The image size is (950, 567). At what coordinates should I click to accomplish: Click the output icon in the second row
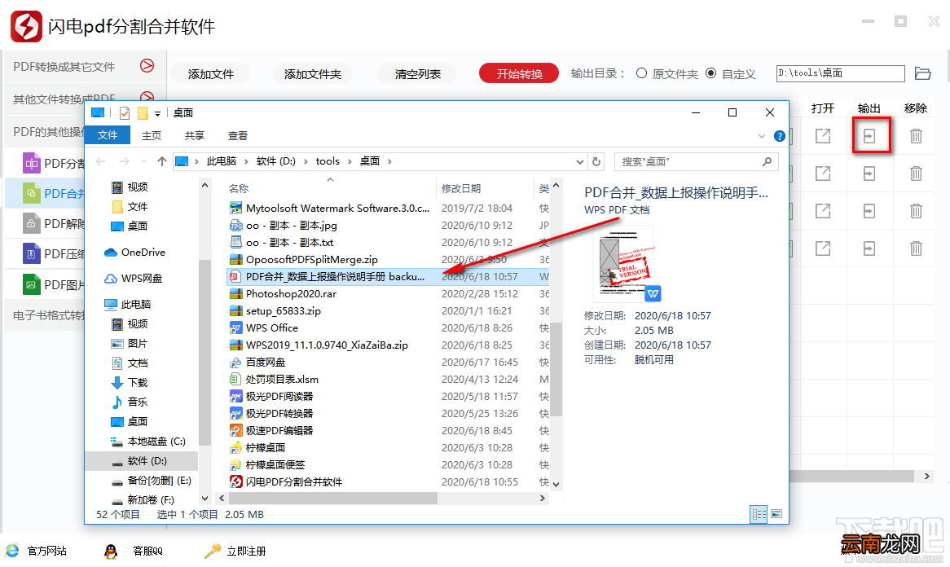869,174
